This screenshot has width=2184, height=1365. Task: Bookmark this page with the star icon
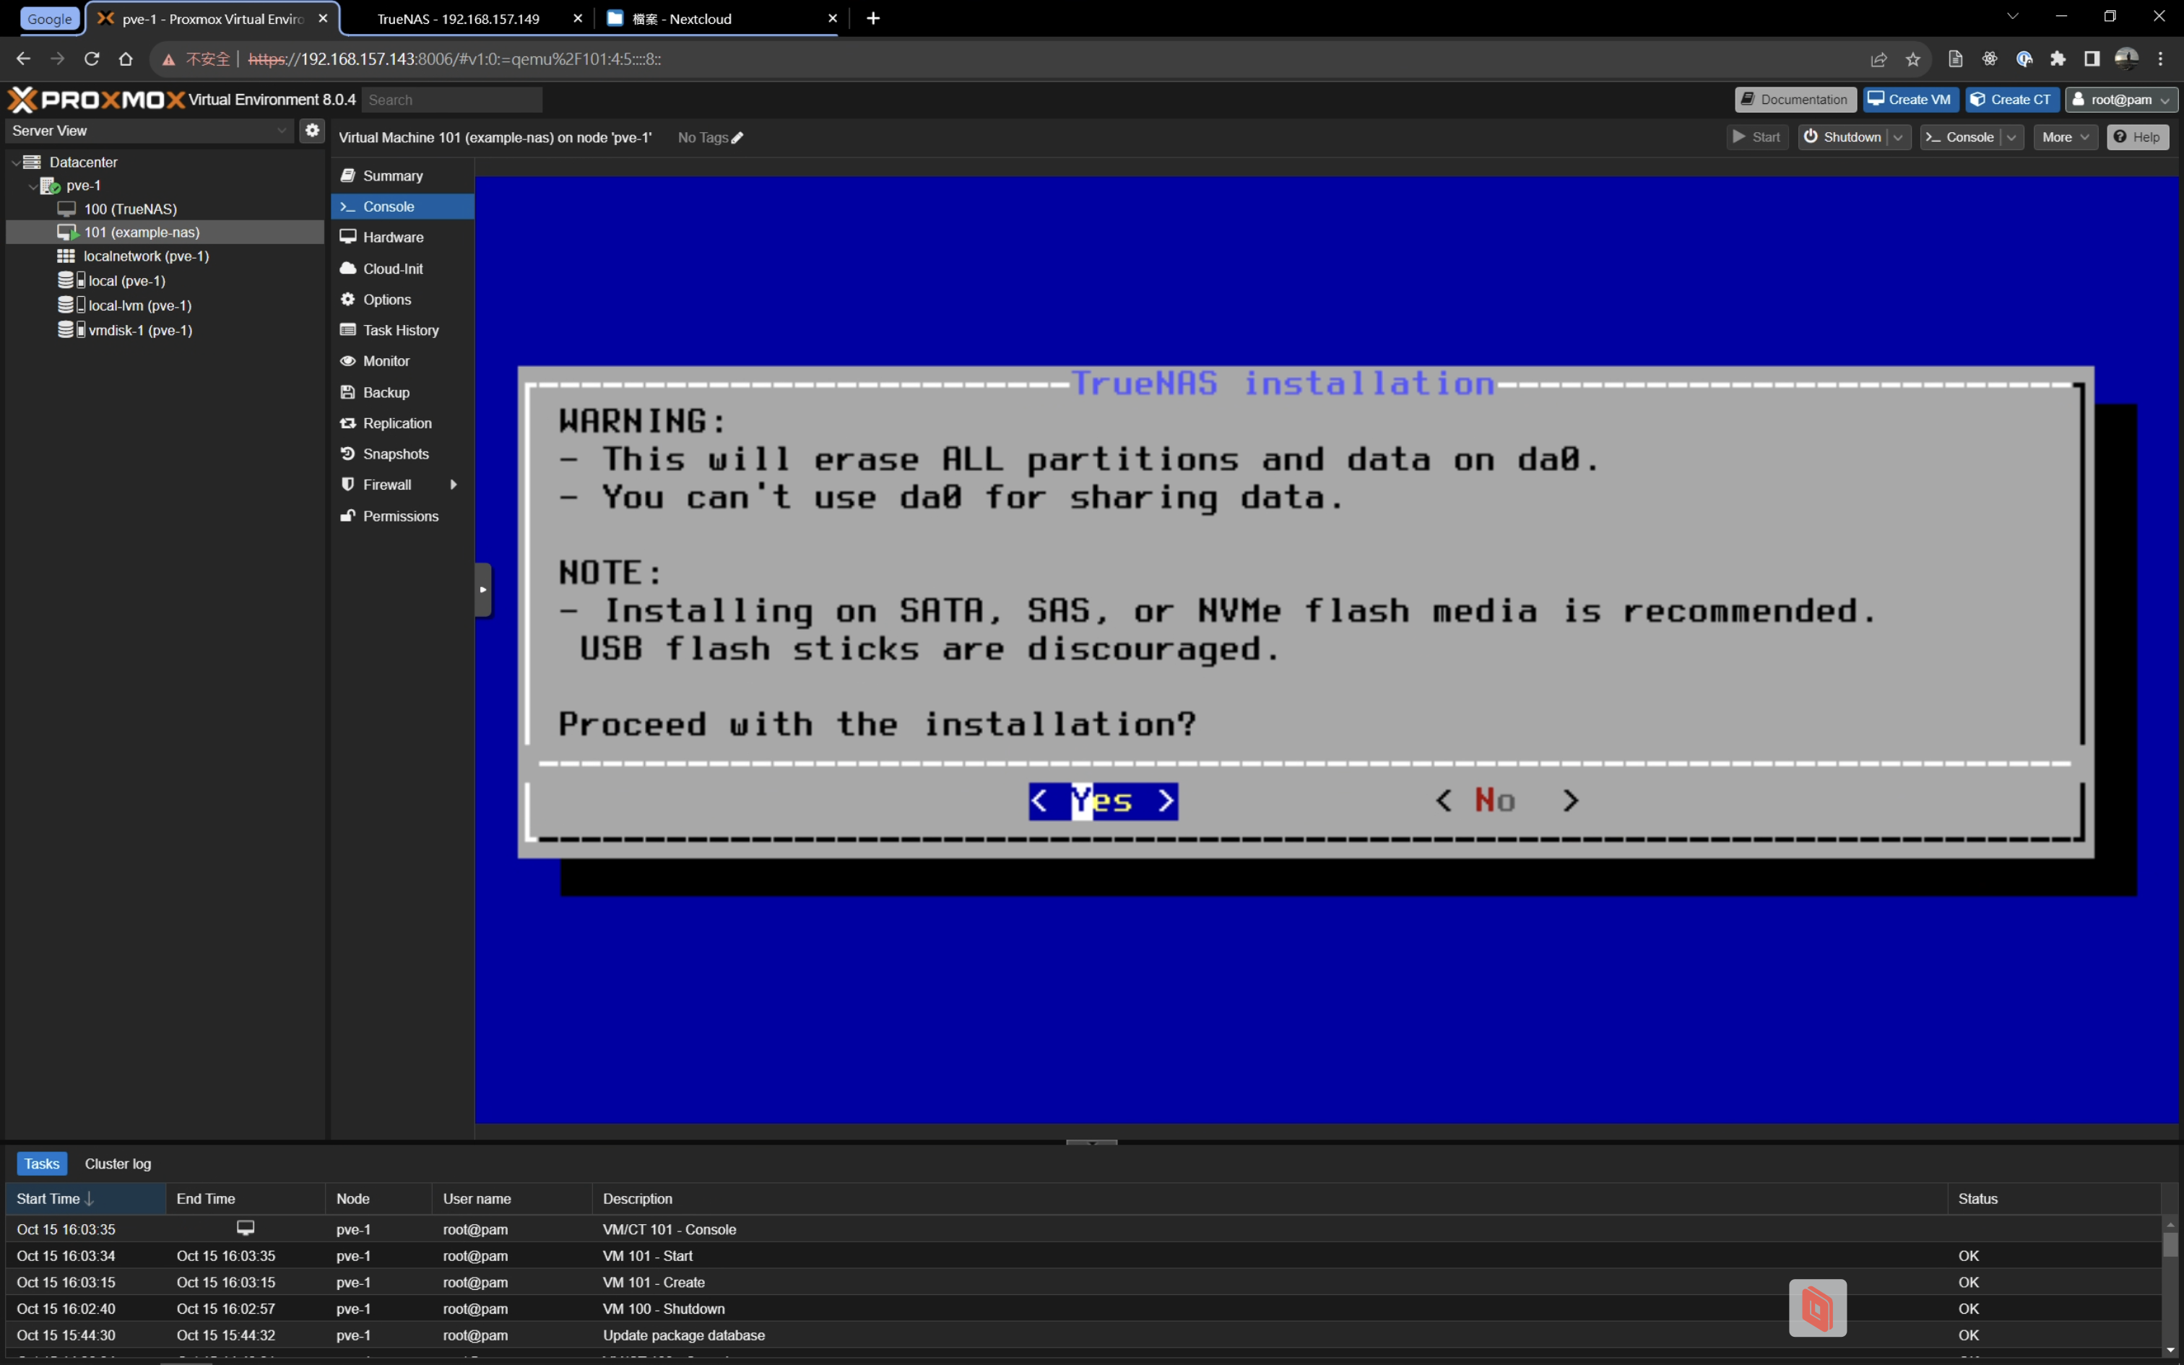[x=1912, y=59]
